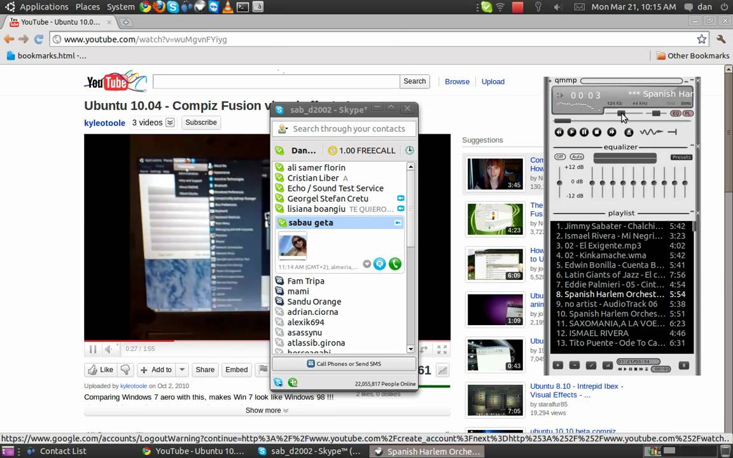Enter fullscreen on the YouTube player

tap(442, 349)
